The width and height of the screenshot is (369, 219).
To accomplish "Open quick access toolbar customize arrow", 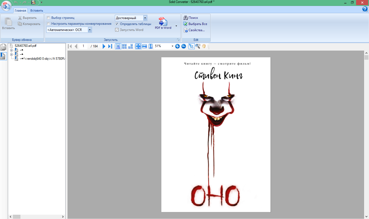I will point(41,2).
